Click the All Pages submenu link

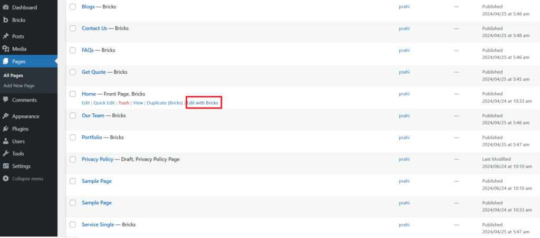pos(13,75)
